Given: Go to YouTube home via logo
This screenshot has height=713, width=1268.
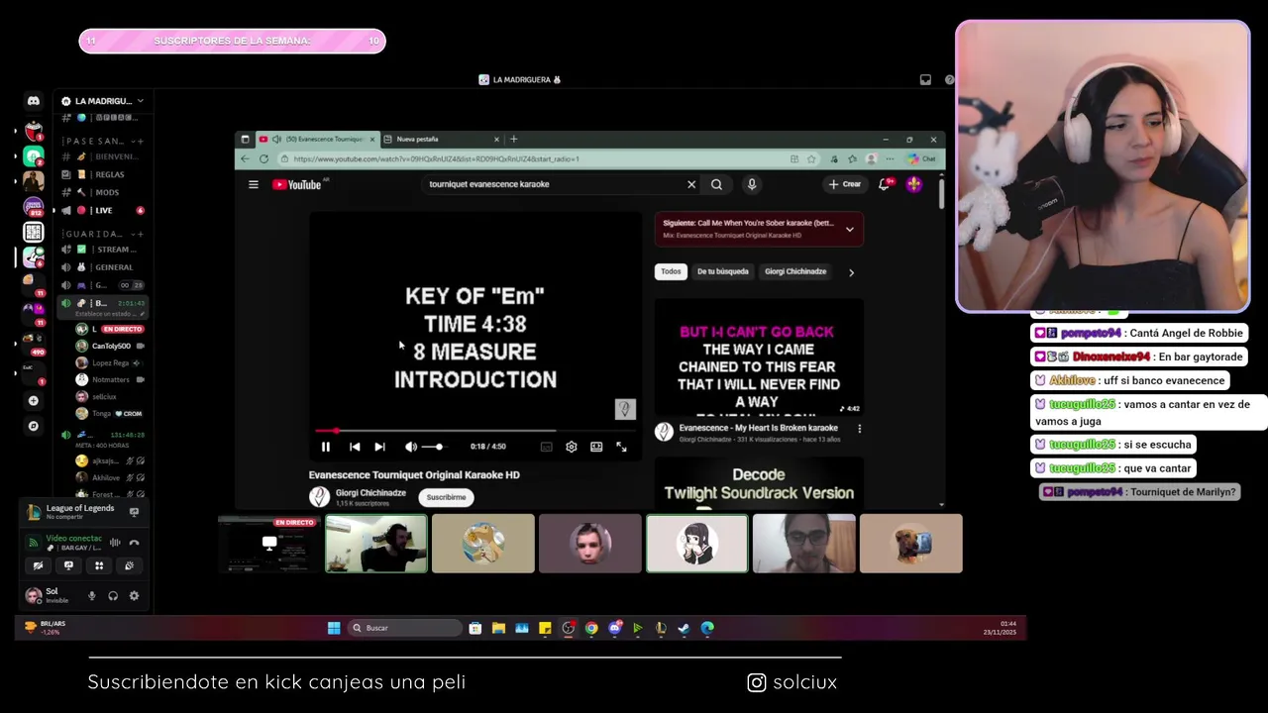Looking at the screenshot, I should [x=297, y=184].
